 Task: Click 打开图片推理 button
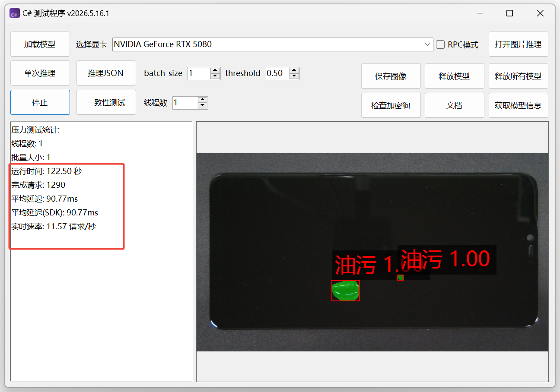pos(518,44)
